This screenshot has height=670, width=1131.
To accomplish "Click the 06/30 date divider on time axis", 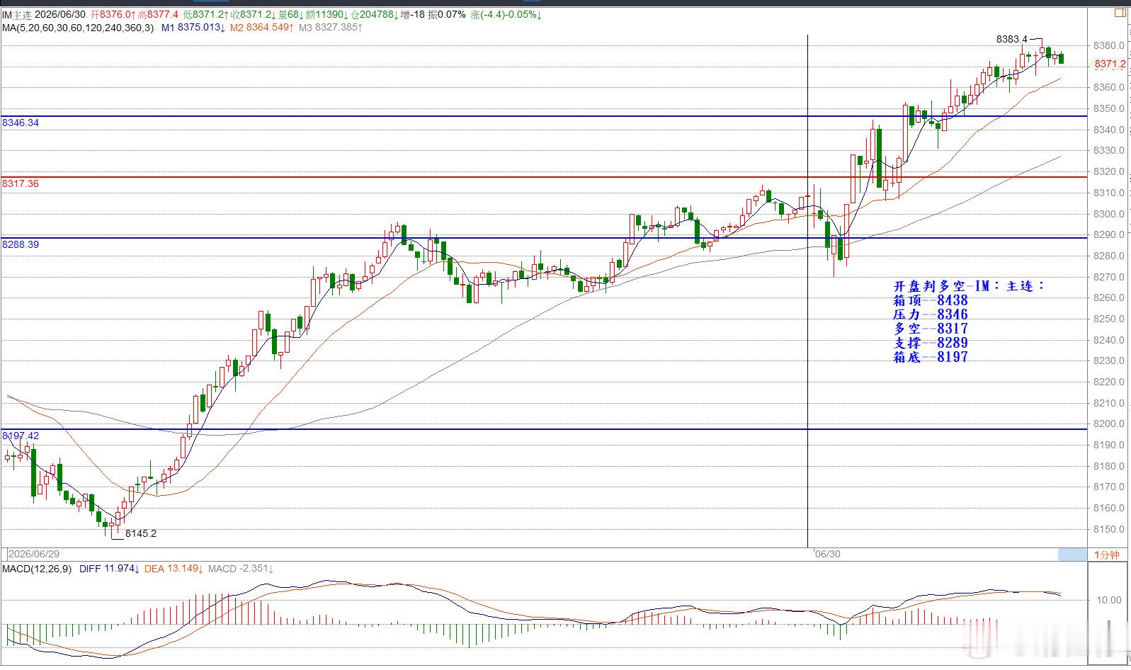I will click(x=827, y=554).
